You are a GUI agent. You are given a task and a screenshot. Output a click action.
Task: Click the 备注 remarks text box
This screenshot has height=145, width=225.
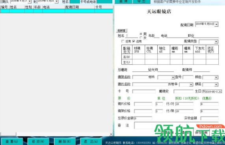point(176,125)
